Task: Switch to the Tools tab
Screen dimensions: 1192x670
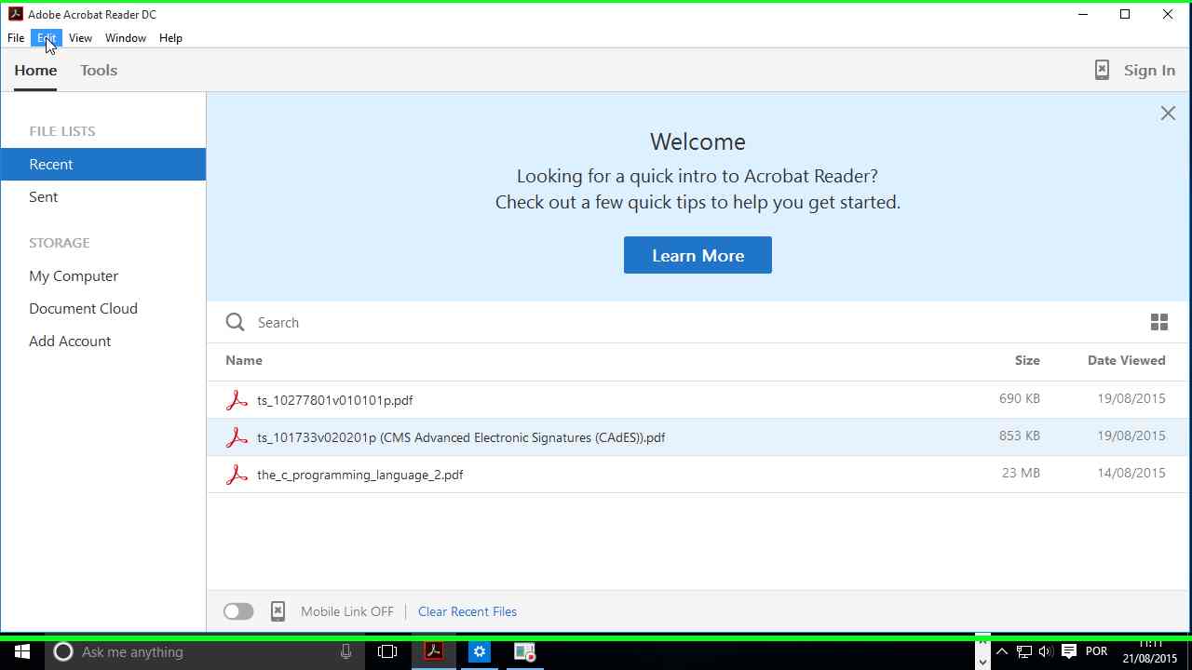Action: click(x=99, y=71)
